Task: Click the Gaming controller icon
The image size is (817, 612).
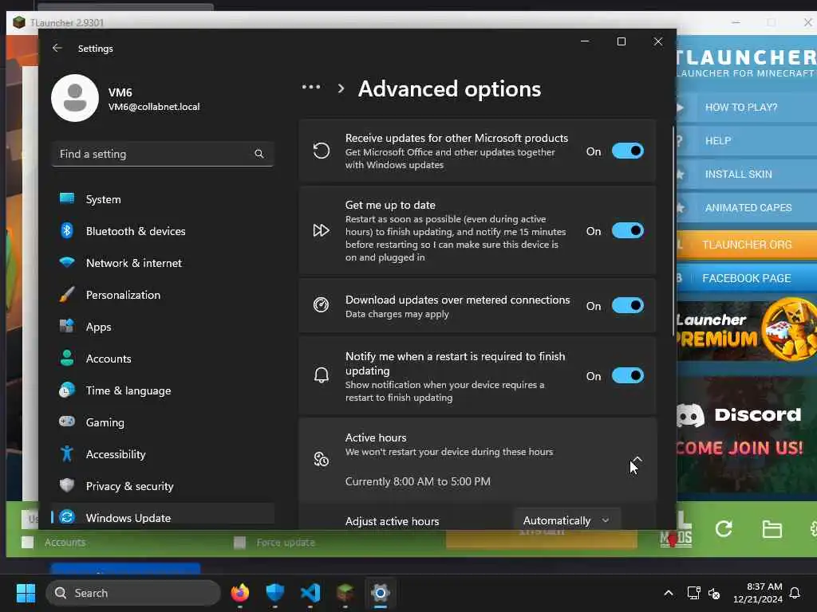Action: (67, 422)
